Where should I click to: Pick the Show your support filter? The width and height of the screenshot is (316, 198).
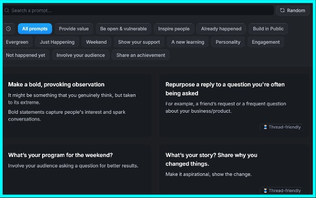[x=139, y=42]
